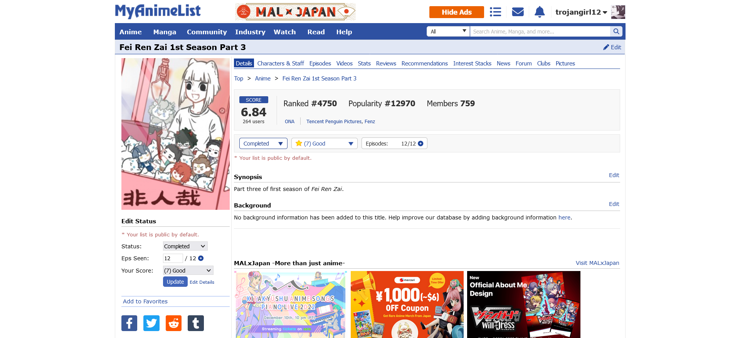Open Kitakyushu Anime Songs Piano Live ad
Screen dimensions: 740x338
(x=291, y=305)
